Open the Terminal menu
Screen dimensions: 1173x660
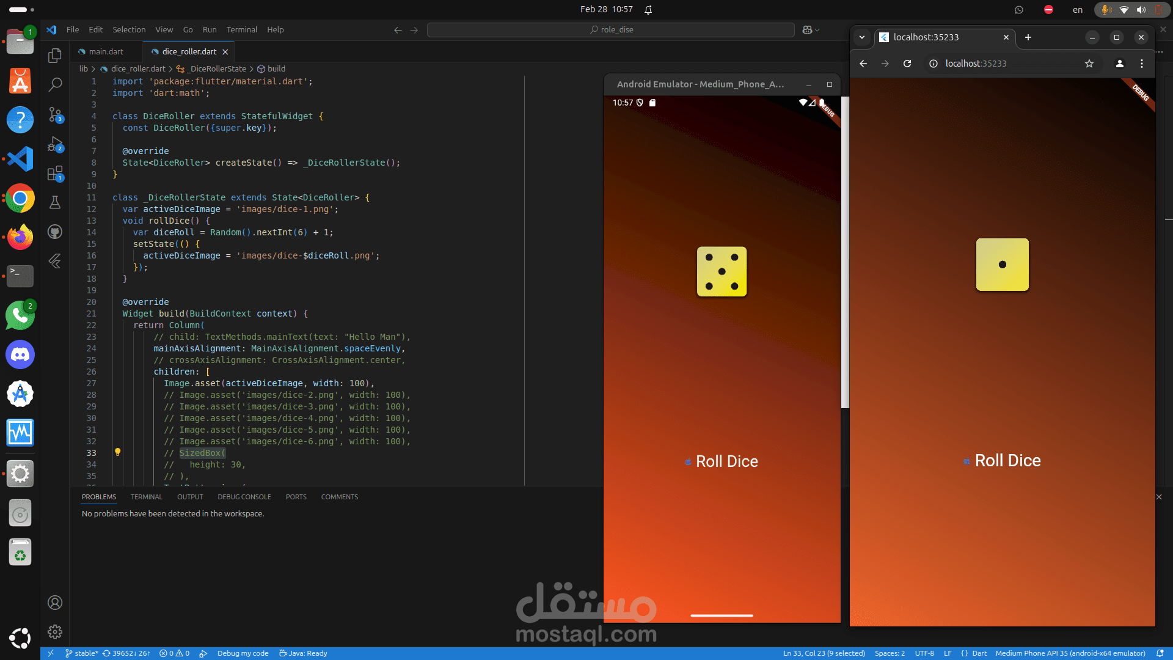241,30
